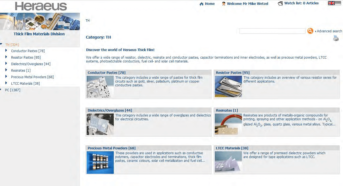Click the Home house icon
The width and height of the screenshot is (343, 186).
(x=201, y=4)
